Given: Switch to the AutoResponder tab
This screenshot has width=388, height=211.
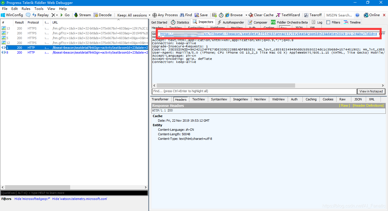Looking at the screenshot, I should coord(230,22).
